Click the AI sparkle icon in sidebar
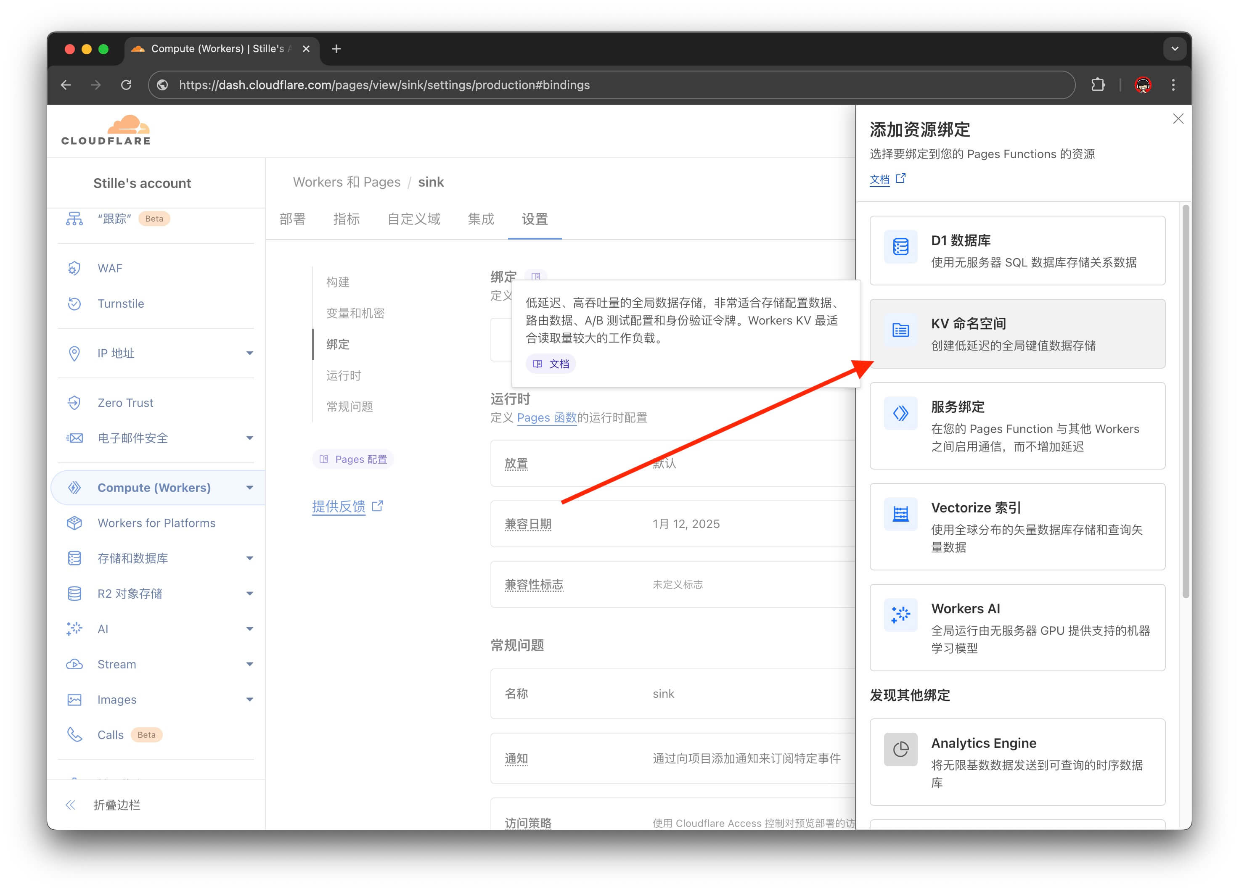The image size is (1239, 892). (x=74, y=629)
